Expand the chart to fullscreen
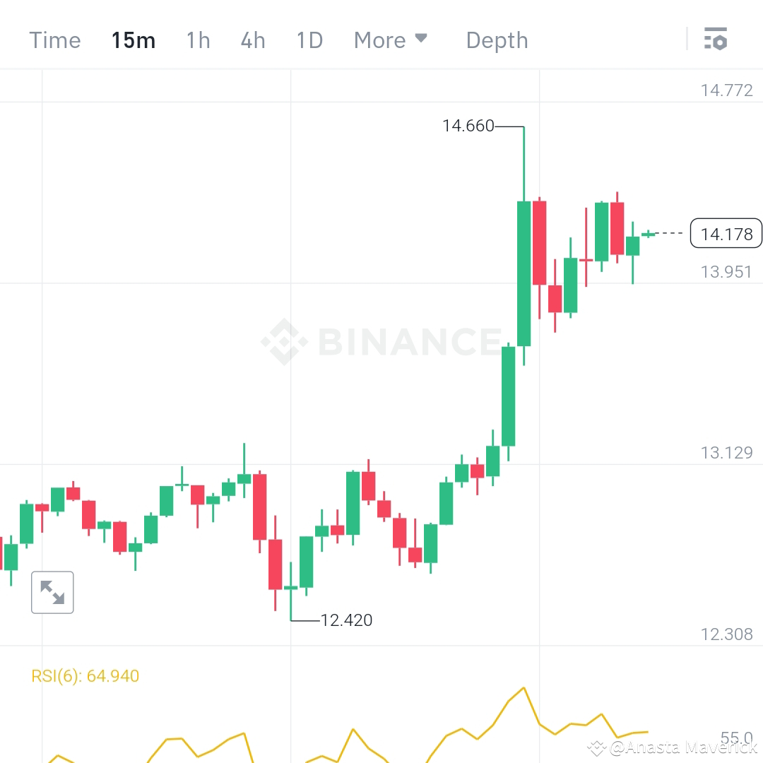The width and height of the screenshot is (763, 763). [52, 592]
